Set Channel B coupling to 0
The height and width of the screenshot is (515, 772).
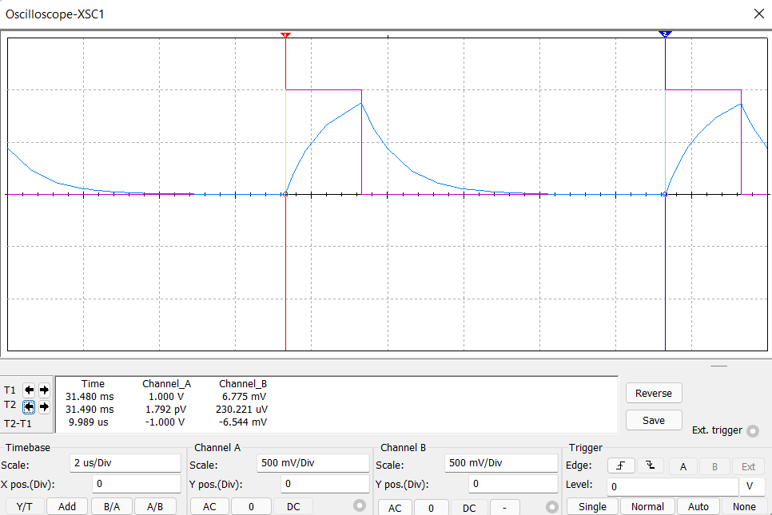(x=432, y=508)
